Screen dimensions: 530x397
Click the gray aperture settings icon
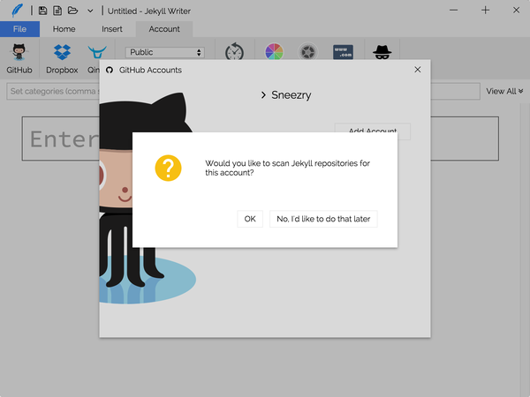pyautogui.click(x=307, y=52)
